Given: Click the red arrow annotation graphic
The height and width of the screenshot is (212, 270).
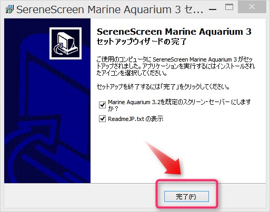Looking at the screenshot, I should coord(165,158).
